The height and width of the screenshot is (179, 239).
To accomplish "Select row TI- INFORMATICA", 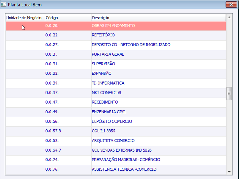I will [x=116, y=83].
